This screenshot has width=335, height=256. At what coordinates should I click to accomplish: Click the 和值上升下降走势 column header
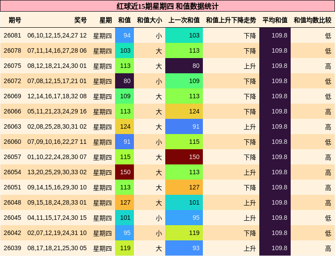point(231,20)
